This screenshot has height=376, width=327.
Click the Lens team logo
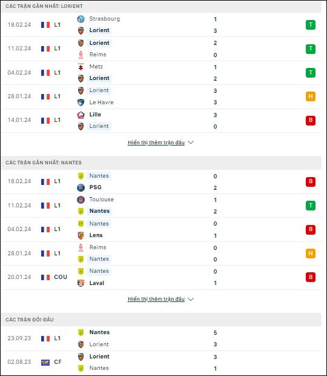[81, 235]
